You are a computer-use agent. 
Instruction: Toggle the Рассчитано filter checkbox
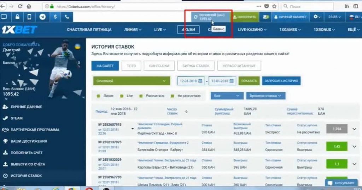(141, 96)
